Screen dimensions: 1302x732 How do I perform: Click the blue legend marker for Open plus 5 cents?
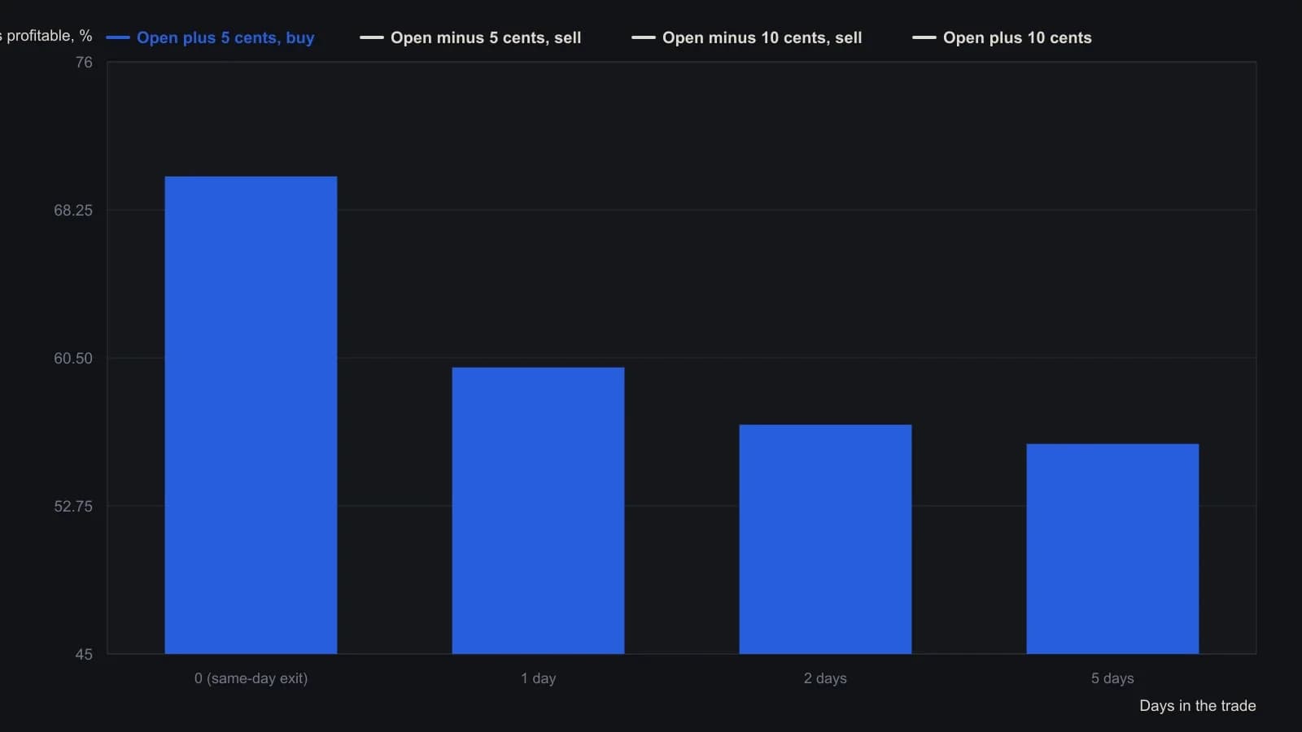tap(118, 37)
